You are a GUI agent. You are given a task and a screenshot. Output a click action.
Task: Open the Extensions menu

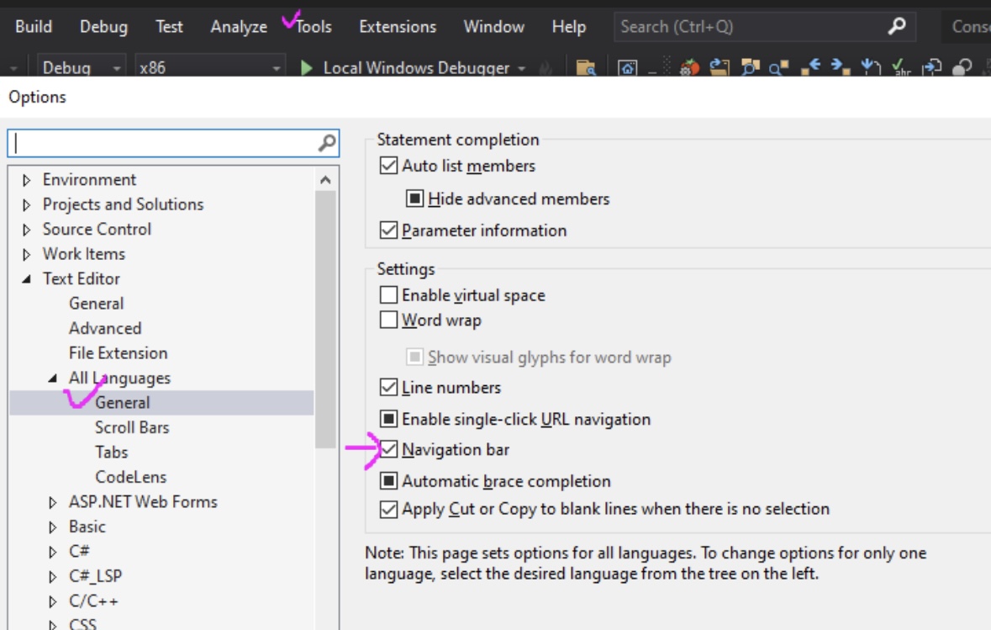396,26
